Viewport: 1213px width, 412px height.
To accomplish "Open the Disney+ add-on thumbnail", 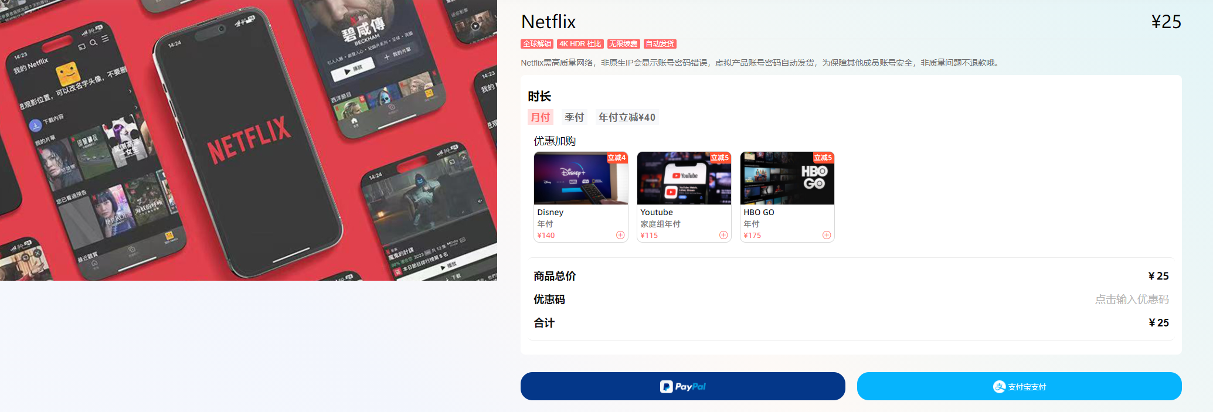I will 581,178.
